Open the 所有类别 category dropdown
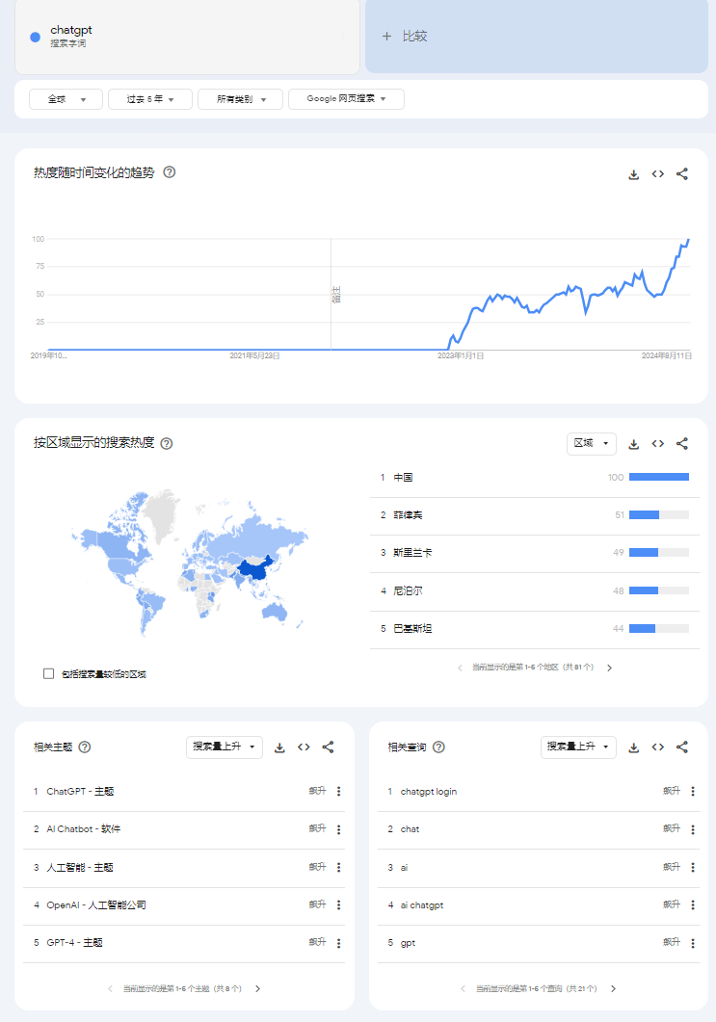Screen dimensions: 716x1022 tap(241, 99)
